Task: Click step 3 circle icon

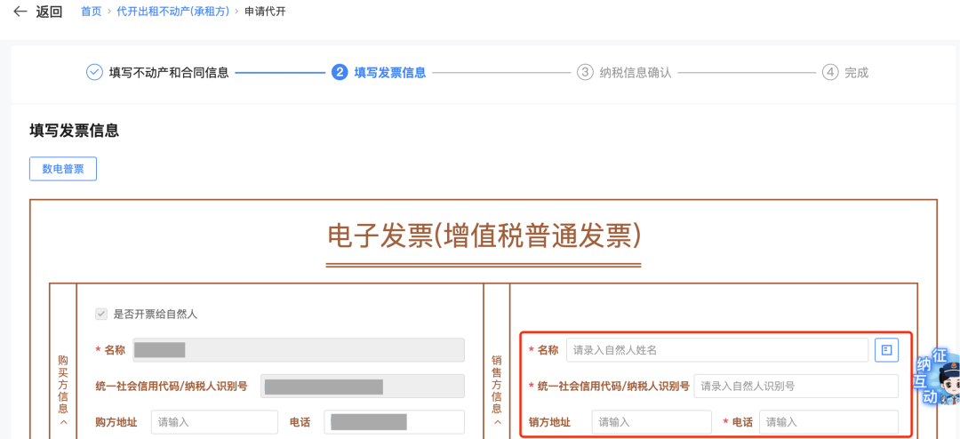Action: (585, 72)
